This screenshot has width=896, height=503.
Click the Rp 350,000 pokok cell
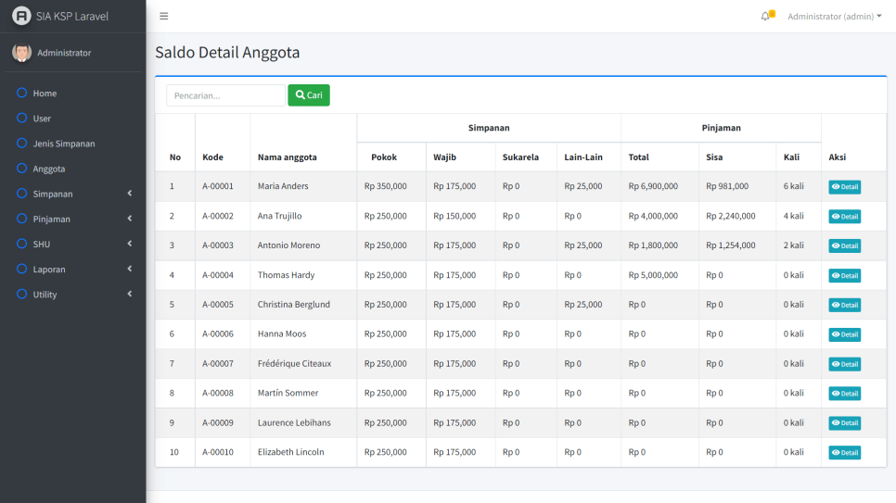click(x=386, y=186)
